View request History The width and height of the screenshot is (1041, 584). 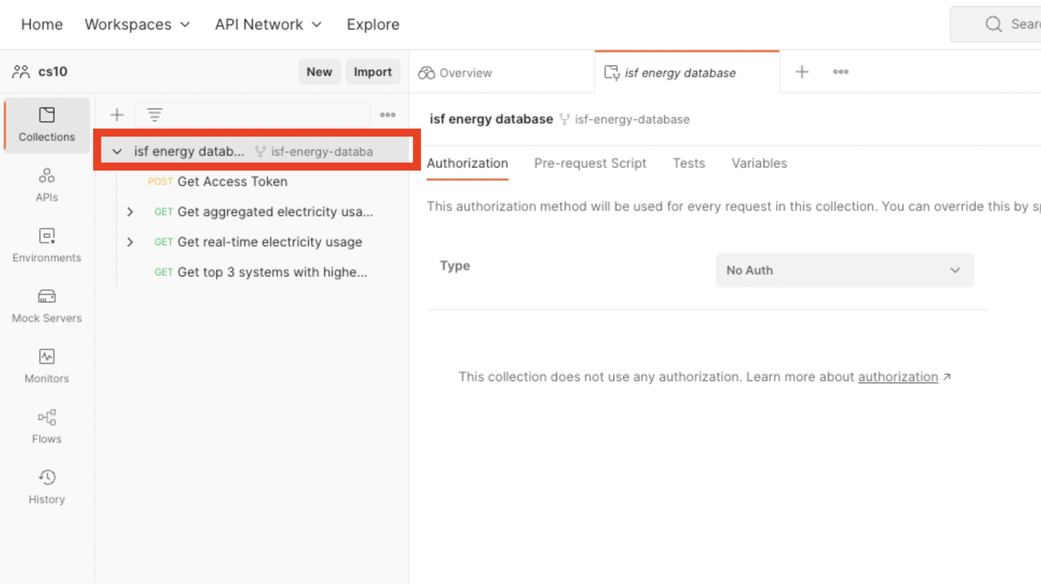click(47, 487)
